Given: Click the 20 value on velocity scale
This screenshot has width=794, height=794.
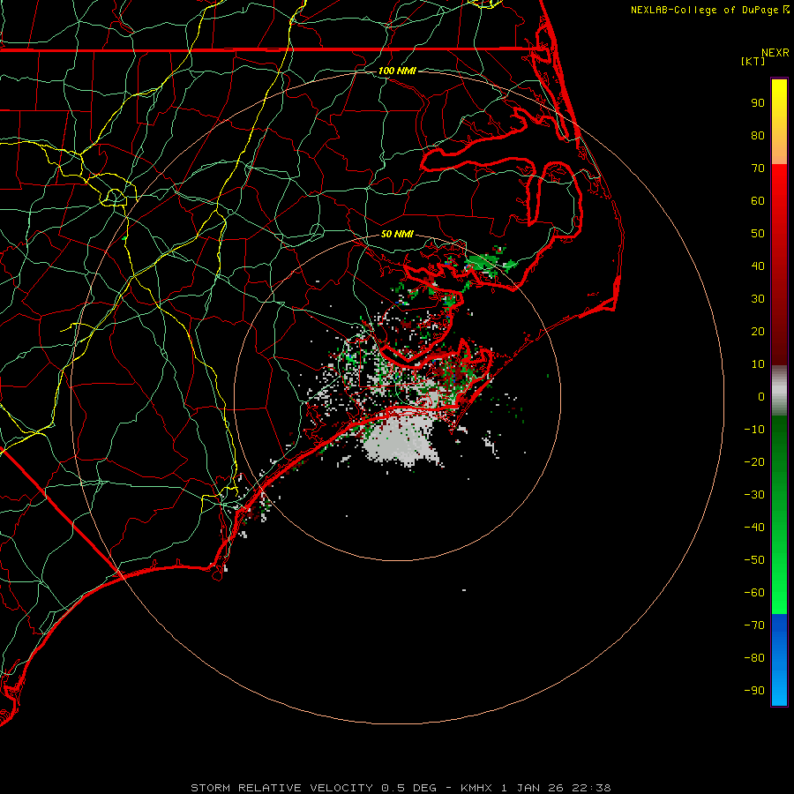Looking at the screenshot, I should (758, 331).
